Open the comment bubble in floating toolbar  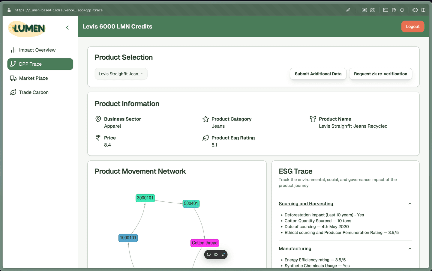tap(209, 255)
